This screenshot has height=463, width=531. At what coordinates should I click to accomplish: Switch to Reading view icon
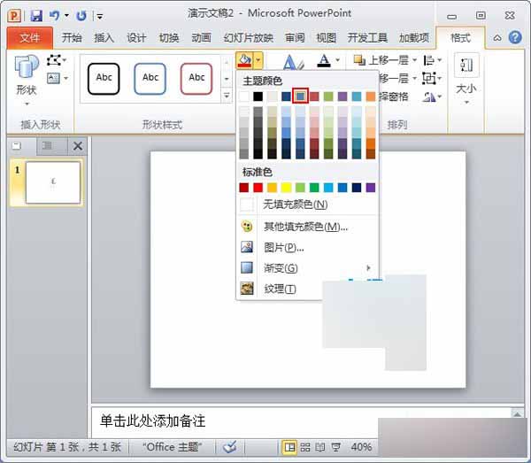pos(320,447)
